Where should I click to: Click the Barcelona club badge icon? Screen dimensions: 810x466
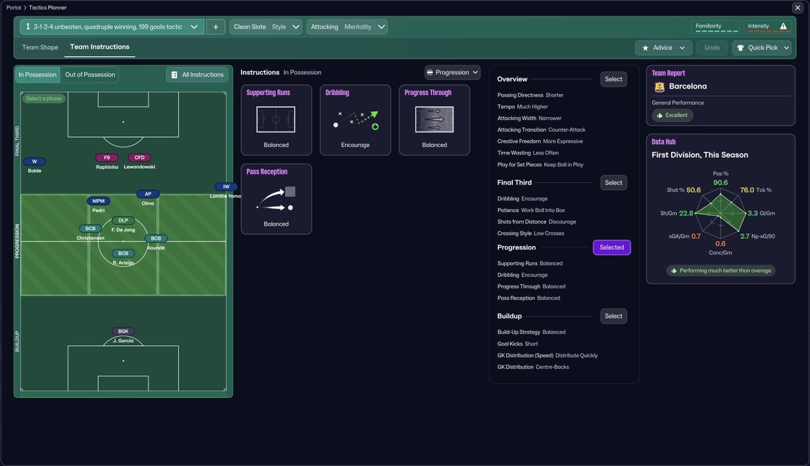659,86
